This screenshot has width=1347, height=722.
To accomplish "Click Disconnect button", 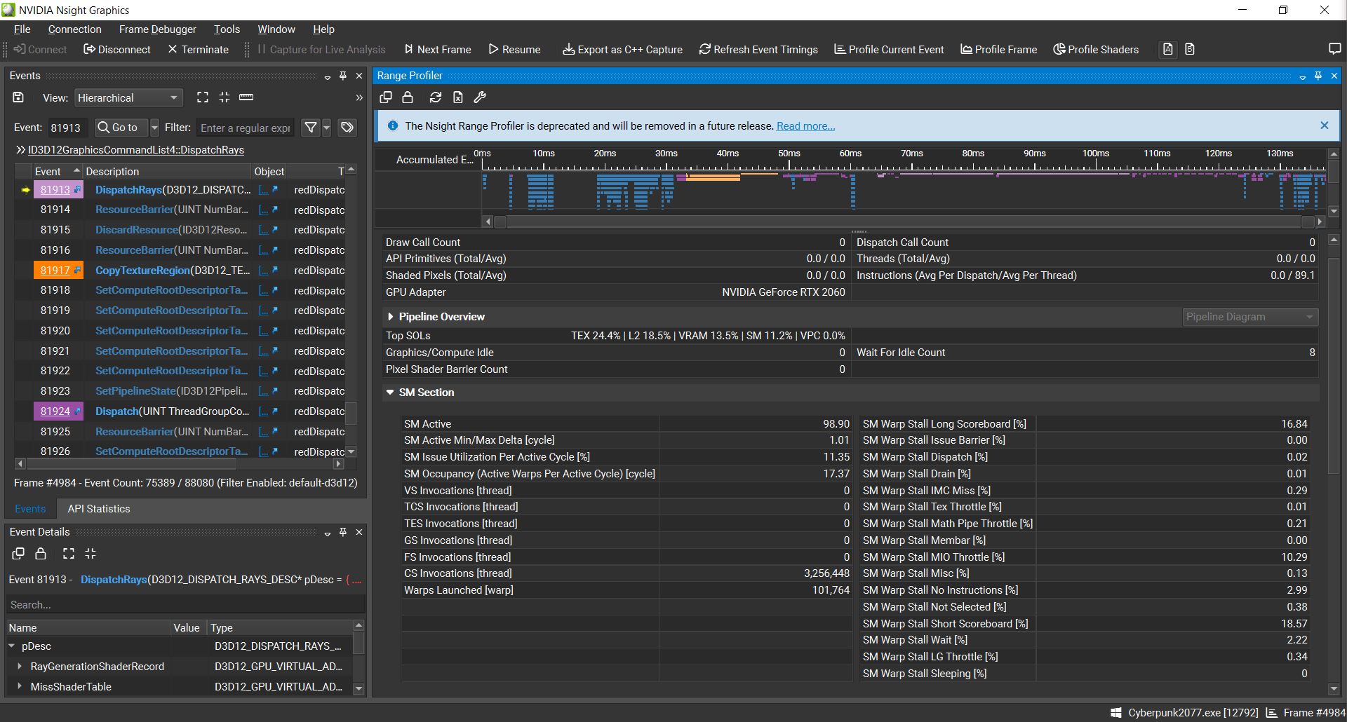I will (116, 50).
